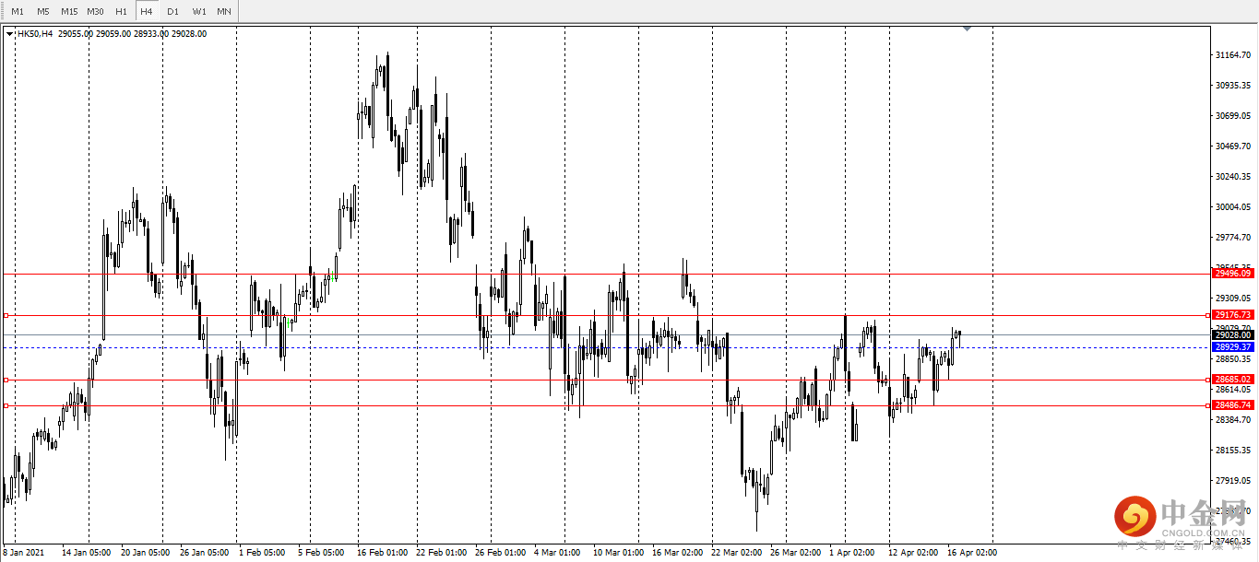Click the 26 Jan 05:00 time label
This screenshot has height=562, width=1259.
(x=204, y=553)
